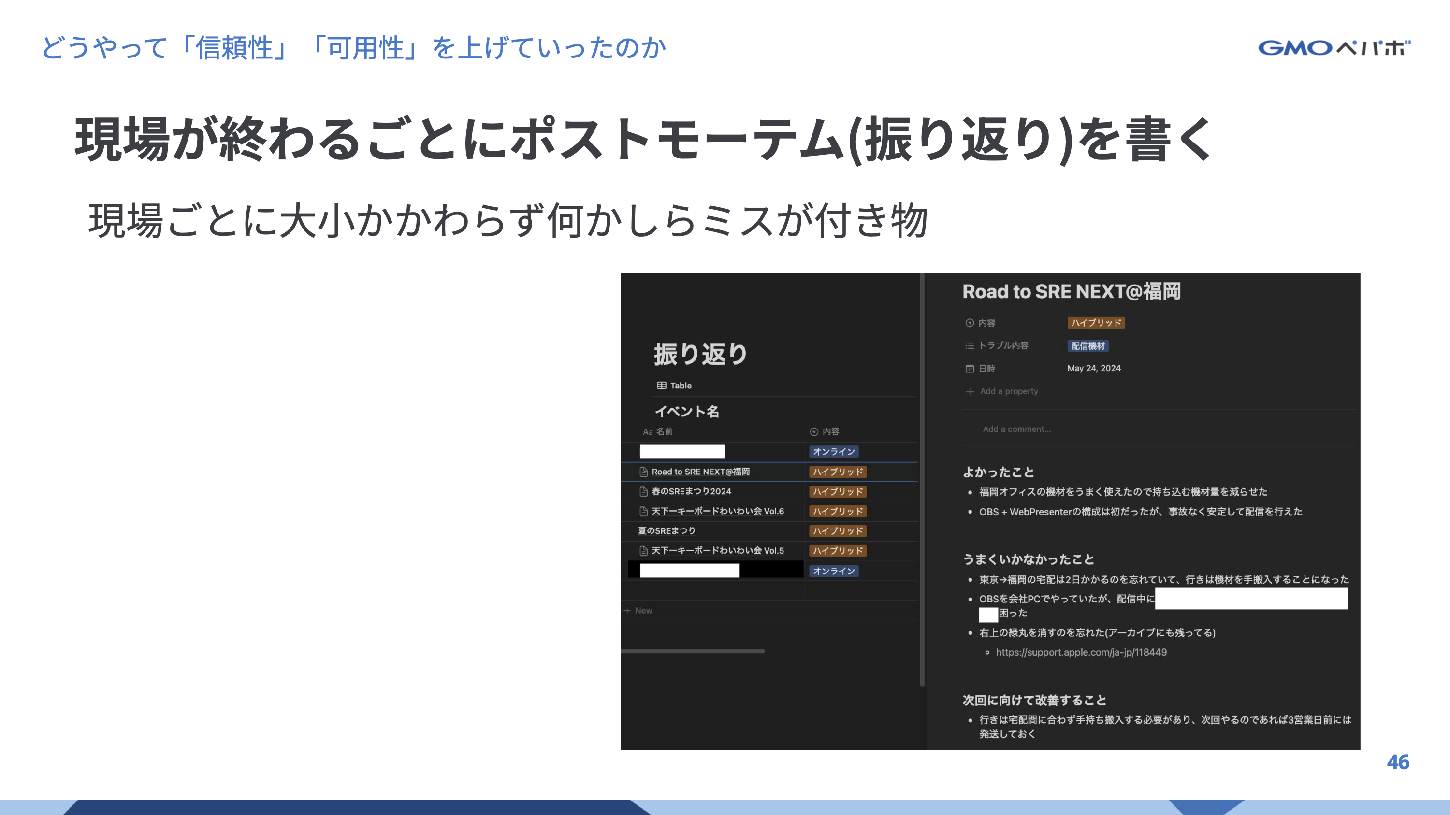Click the 日時 calendar property icon
The width and height of the screenshot is (1450, 815).
click(x=969, y=369)
